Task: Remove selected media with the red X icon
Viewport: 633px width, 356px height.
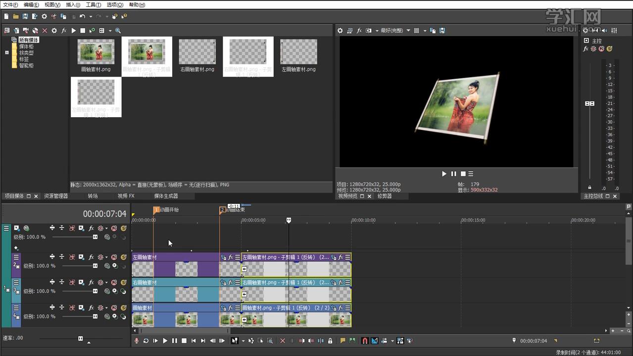Action: point(45,31)
